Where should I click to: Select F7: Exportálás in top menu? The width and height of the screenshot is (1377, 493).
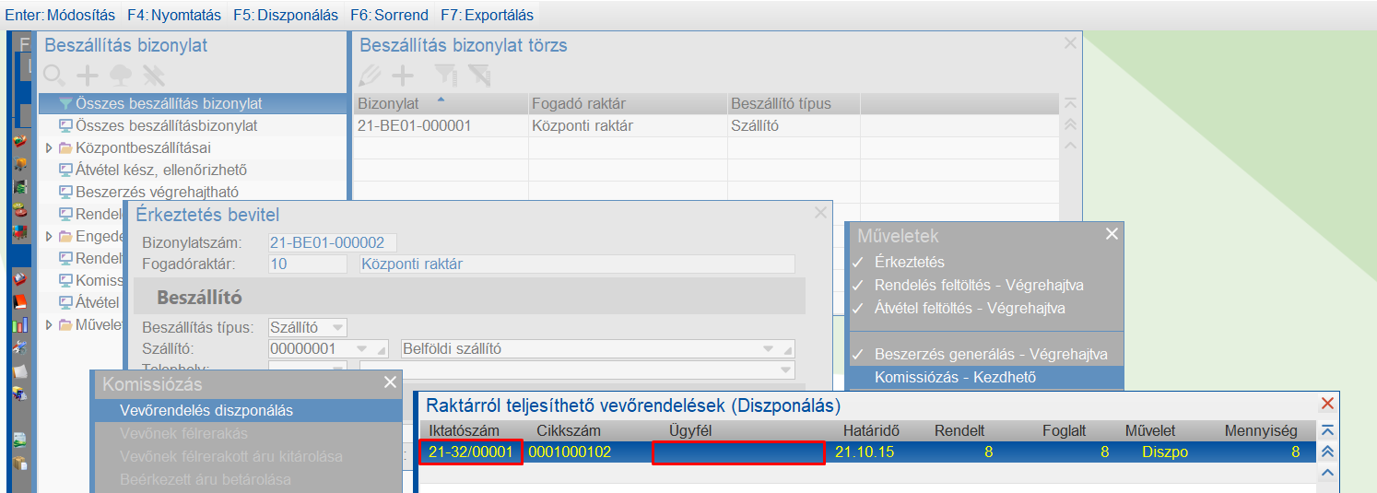486,15
